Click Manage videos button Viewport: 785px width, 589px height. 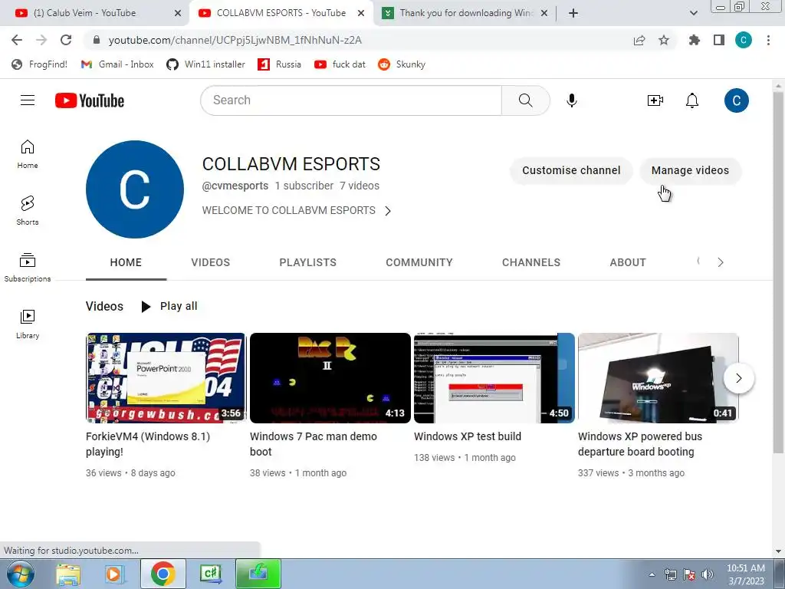[x=690, y=170]
